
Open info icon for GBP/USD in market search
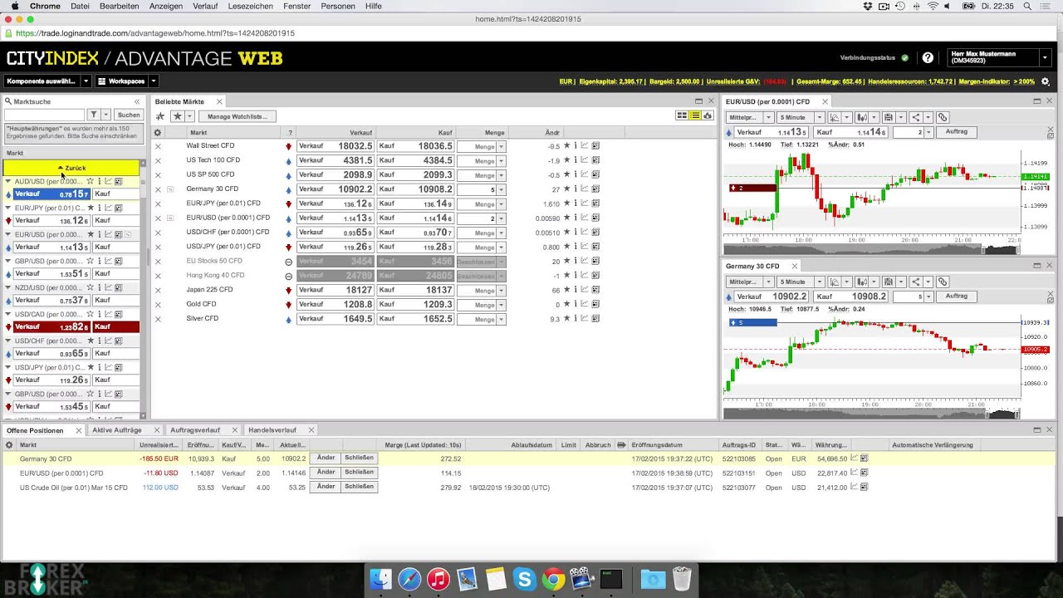coord(100,261)
